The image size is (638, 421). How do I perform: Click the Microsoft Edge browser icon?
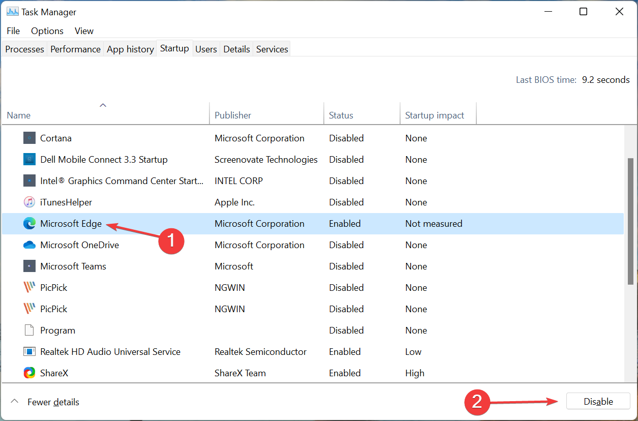pos(29,223)
